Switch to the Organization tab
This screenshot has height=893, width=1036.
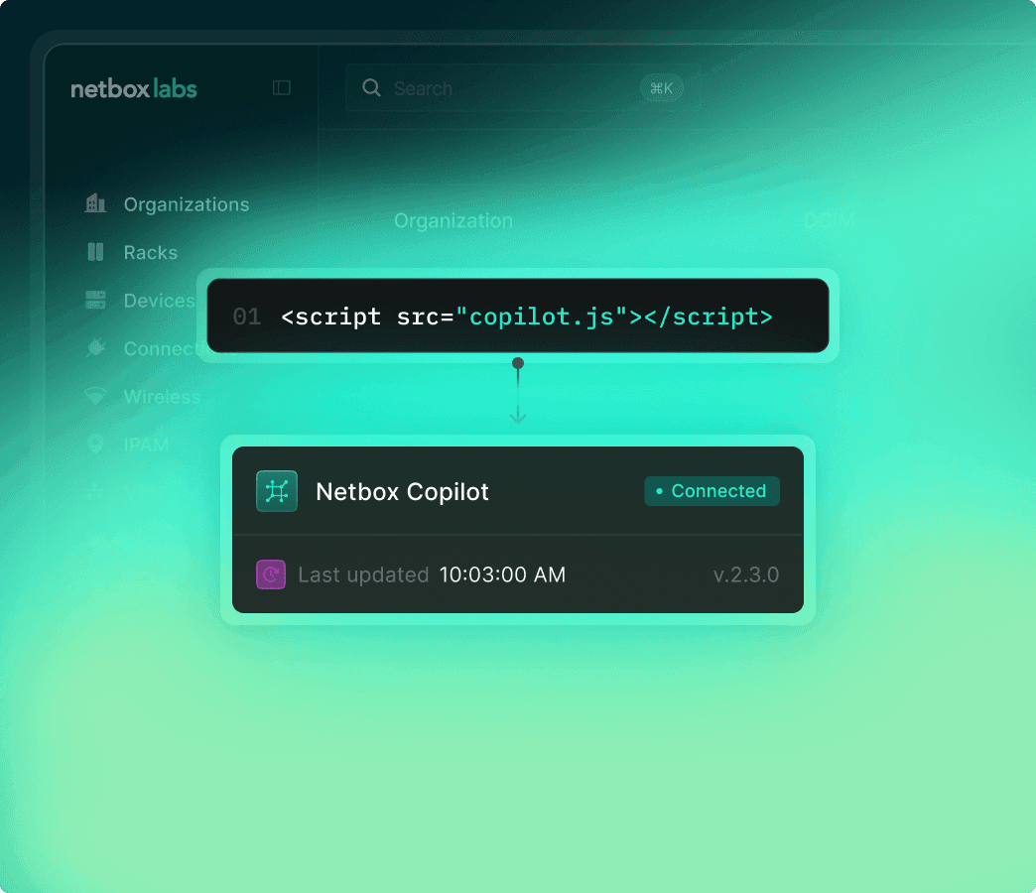453,220
